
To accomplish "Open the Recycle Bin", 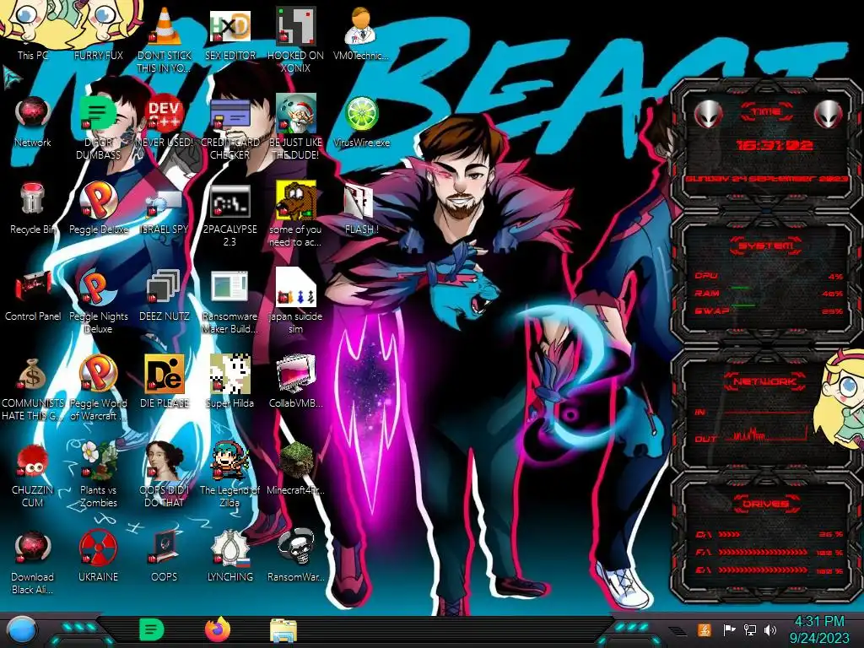I will pyautogui.click(x=33, y=208).
